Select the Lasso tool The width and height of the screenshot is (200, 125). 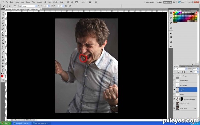click(x=3, y=18)
